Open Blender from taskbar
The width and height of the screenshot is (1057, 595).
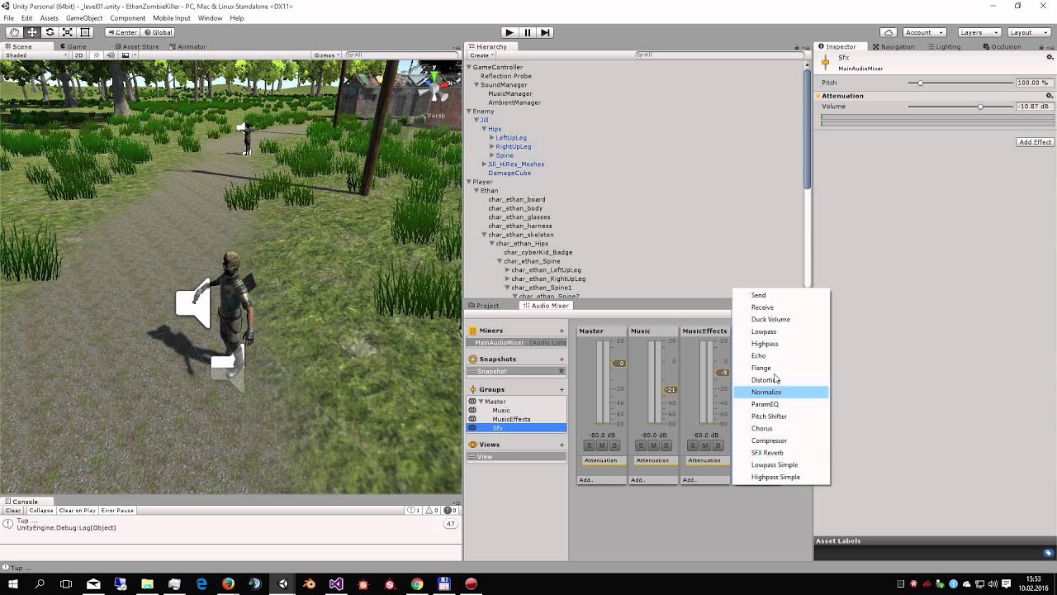click(309, 584)
